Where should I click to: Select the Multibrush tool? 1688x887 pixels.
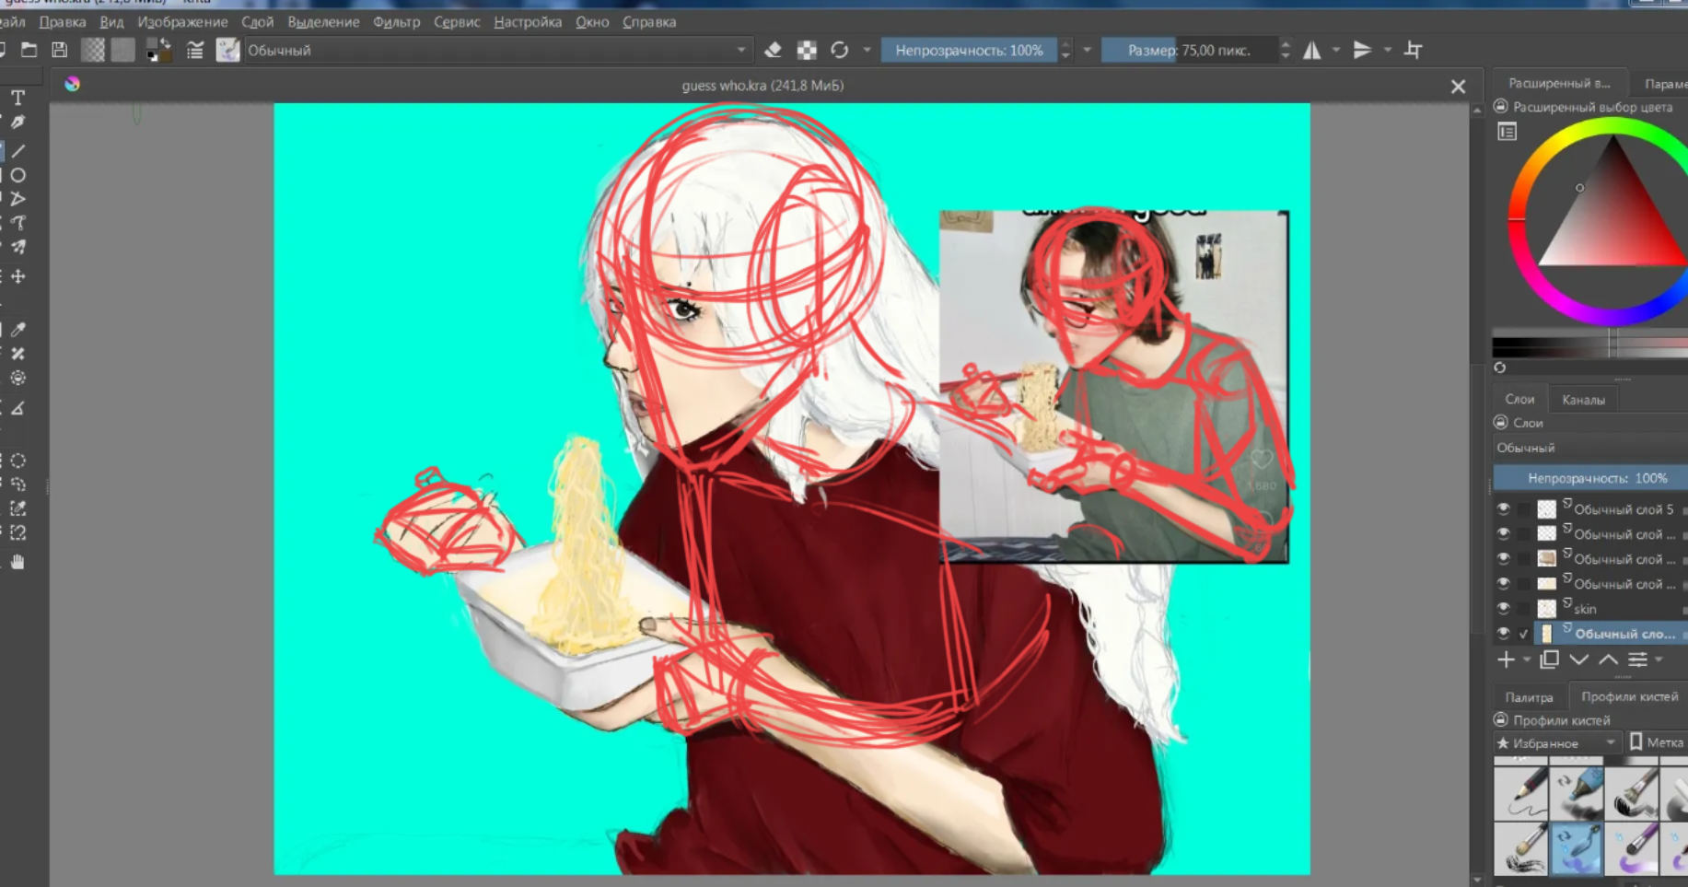click(17, 247)
